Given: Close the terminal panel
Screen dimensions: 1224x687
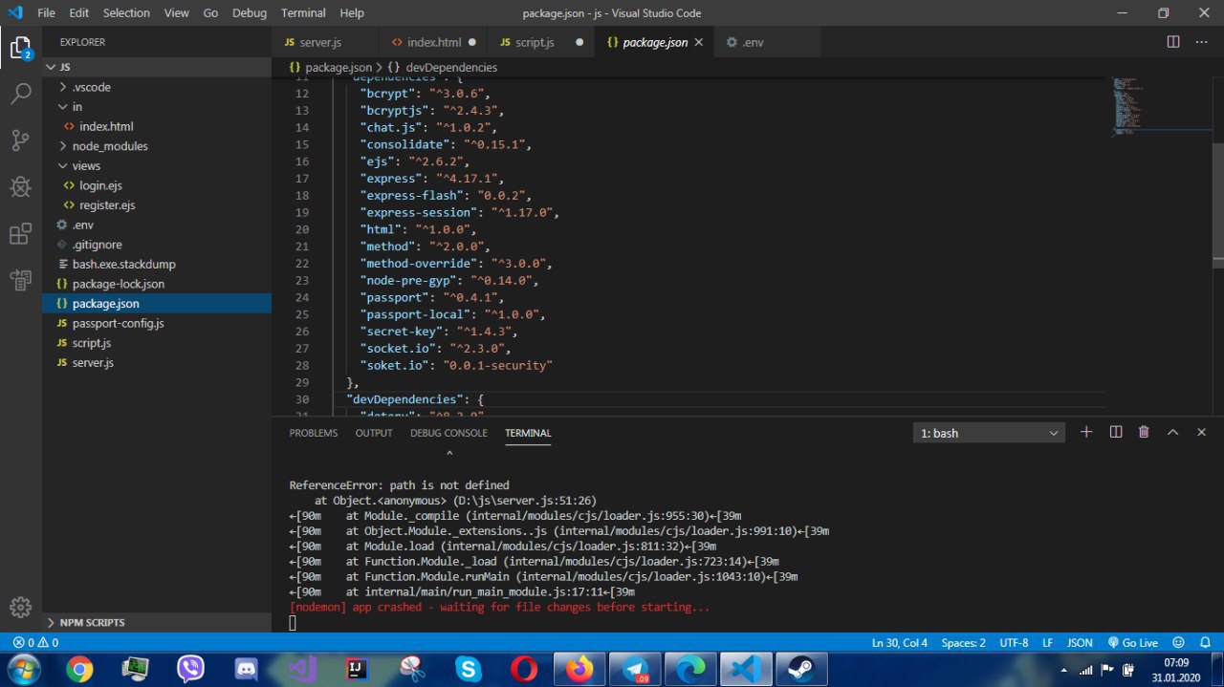Looking at the screenshot, I should point(1201,432).
